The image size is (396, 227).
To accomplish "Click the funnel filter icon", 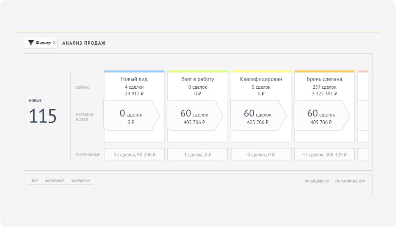I will click(31, 43).
